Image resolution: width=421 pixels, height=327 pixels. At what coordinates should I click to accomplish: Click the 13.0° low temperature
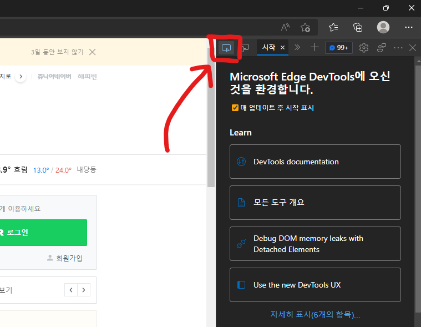41,170
